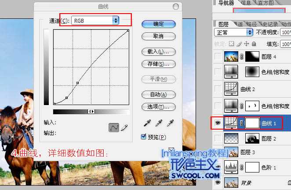
Task: Click the 确定 button
Action: (159, 24)
